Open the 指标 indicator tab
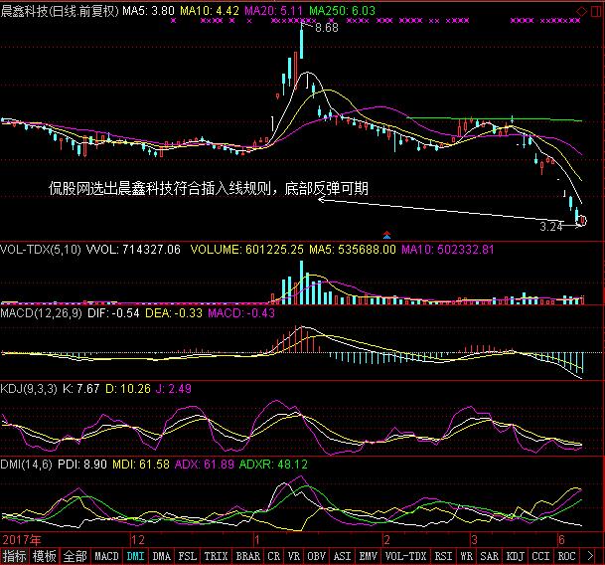 pyautogui.click(x=14, y=556)
